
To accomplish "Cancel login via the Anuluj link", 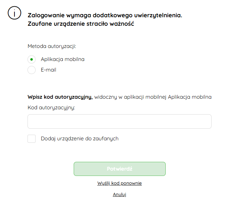I will click(120, 194).
